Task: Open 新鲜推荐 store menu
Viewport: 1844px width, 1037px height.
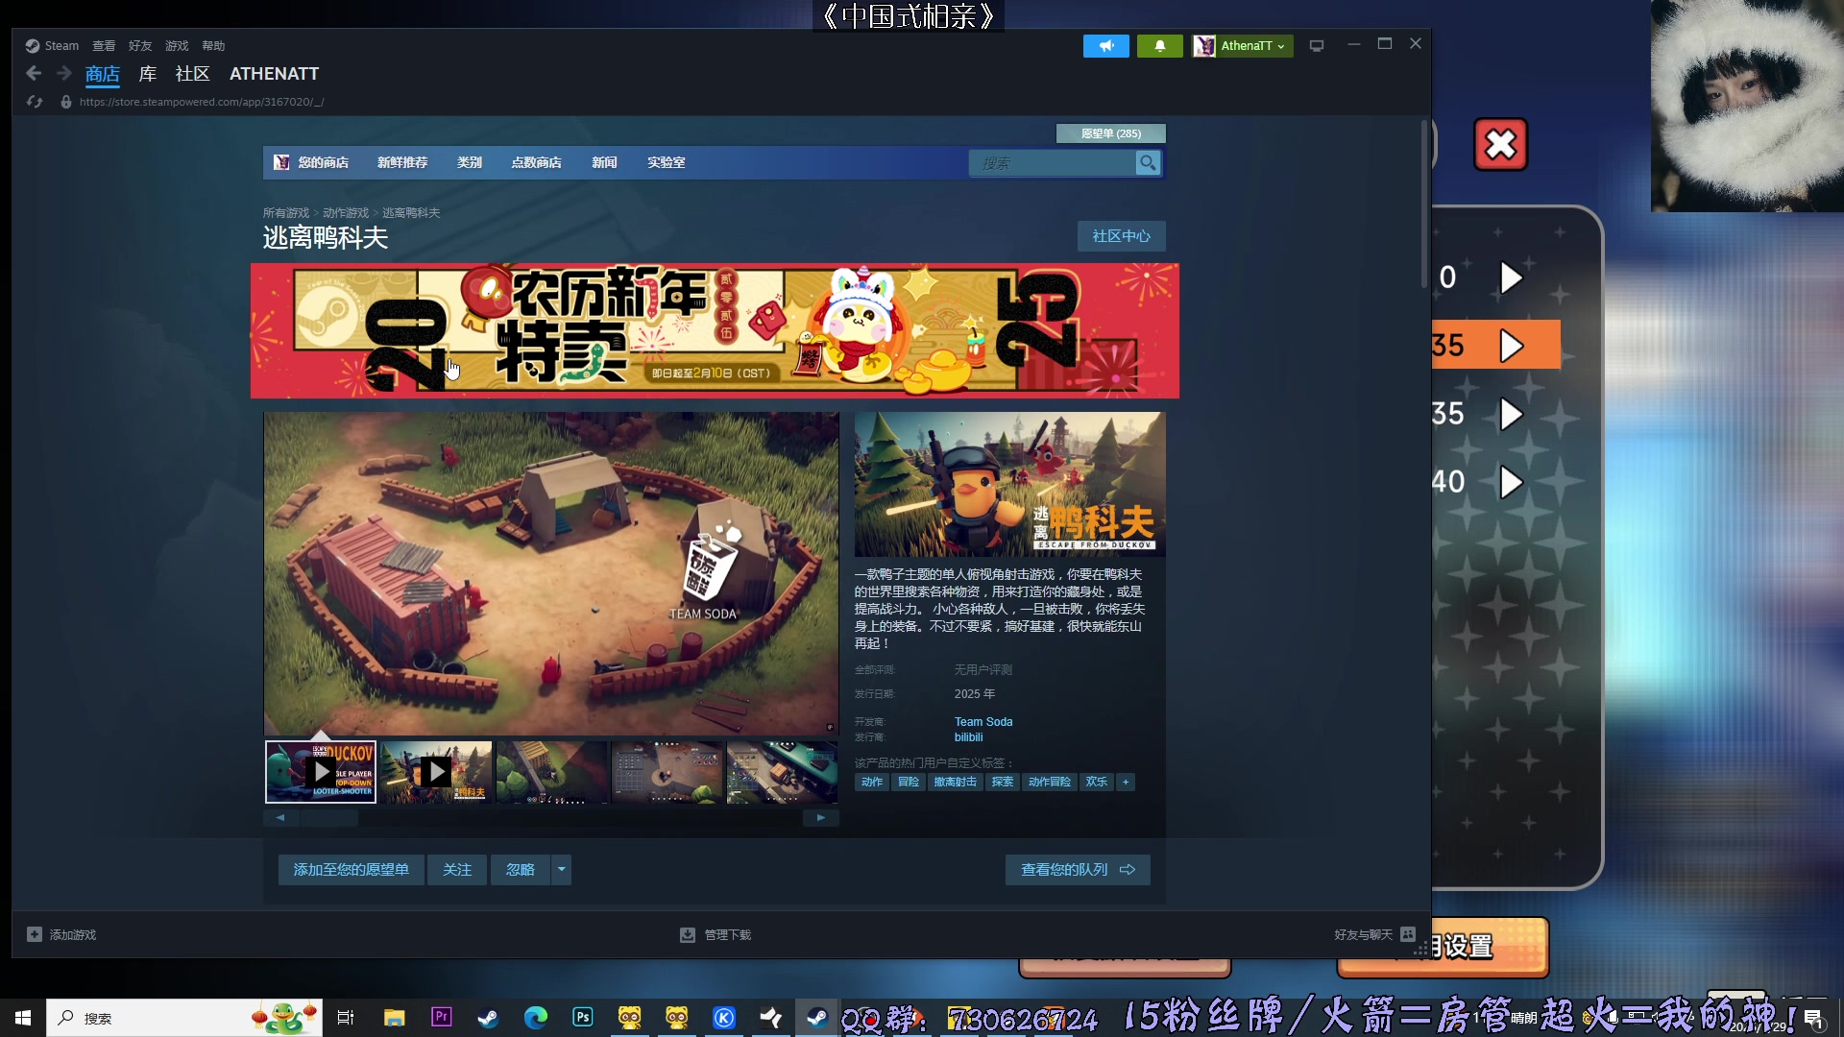Action: 402,162
